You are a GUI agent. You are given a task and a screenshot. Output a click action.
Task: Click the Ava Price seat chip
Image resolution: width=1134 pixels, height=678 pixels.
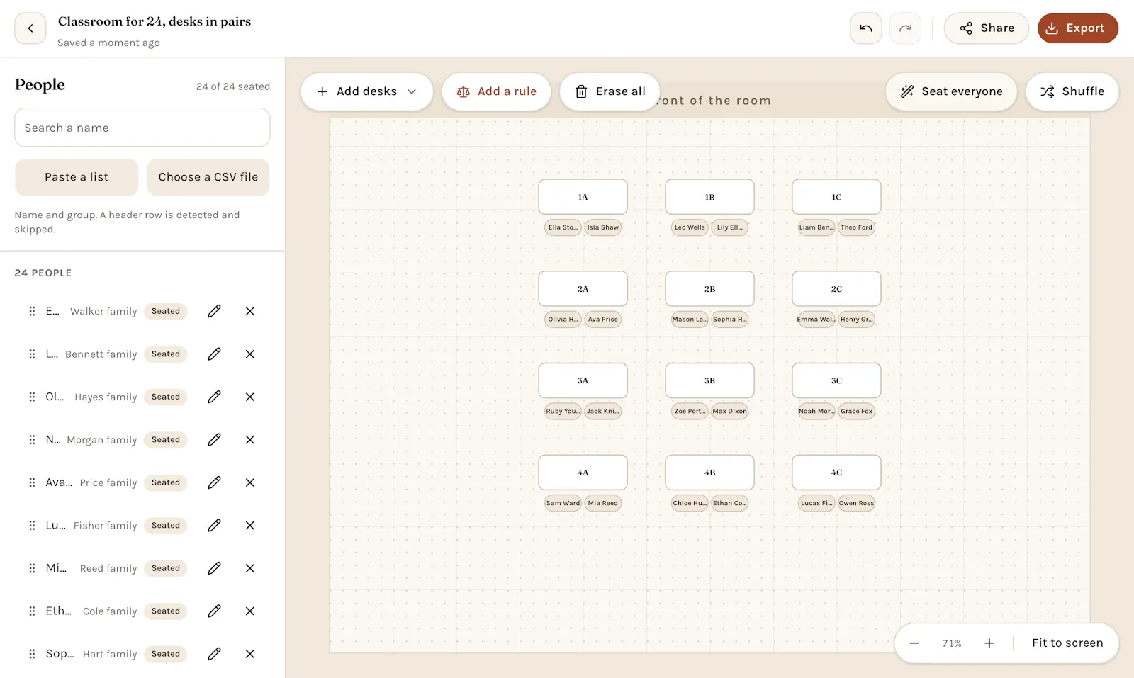(602, 320)
